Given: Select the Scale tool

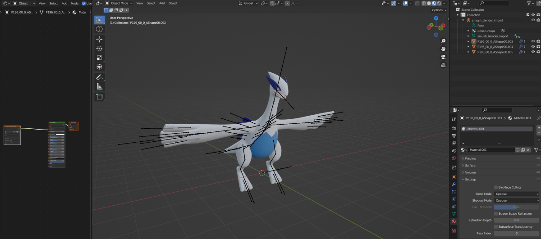Looking at the screenshot, I should pyautogui.click(x=99, y=58).
